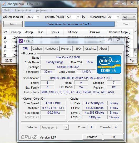Switch to the Mainboard tab

[51, 49]
